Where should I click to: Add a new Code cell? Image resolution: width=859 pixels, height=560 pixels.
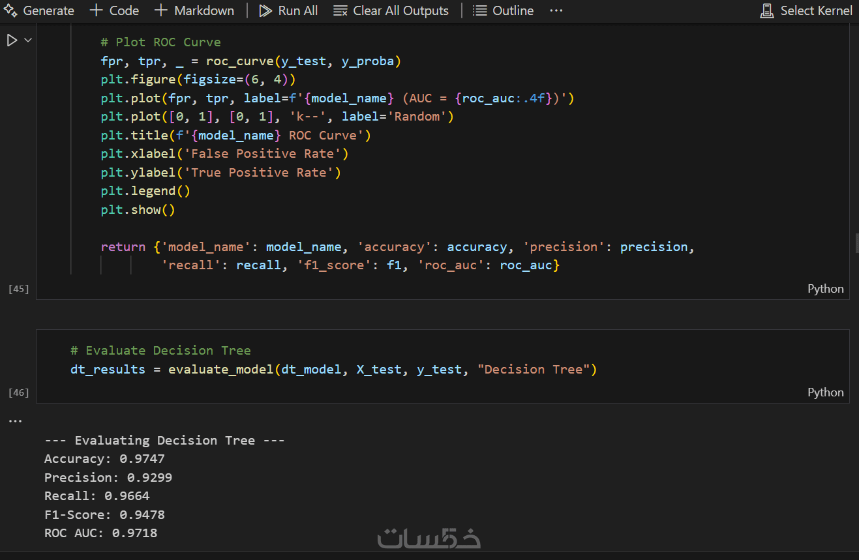[114, 11]
